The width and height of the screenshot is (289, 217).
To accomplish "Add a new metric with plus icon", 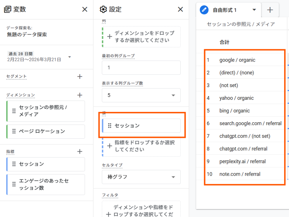I will coord(80,152).
